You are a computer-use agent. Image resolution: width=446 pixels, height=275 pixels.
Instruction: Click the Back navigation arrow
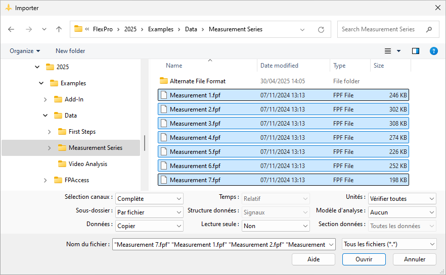12,29
